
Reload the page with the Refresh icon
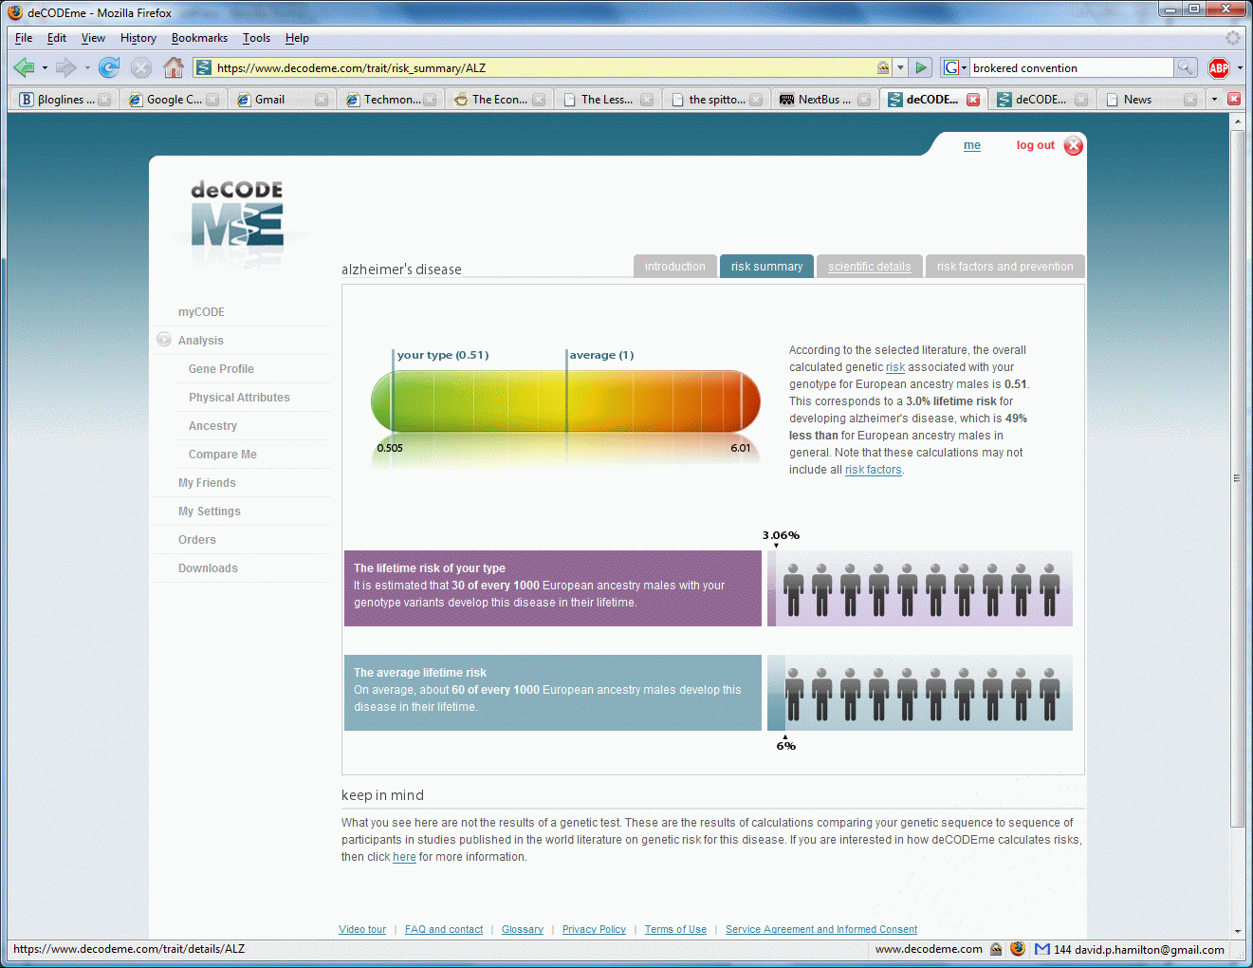109,67
